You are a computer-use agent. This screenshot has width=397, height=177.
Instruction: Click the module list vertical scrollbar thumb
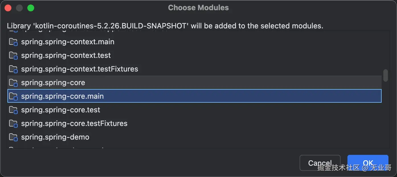[x=386, y=75]
